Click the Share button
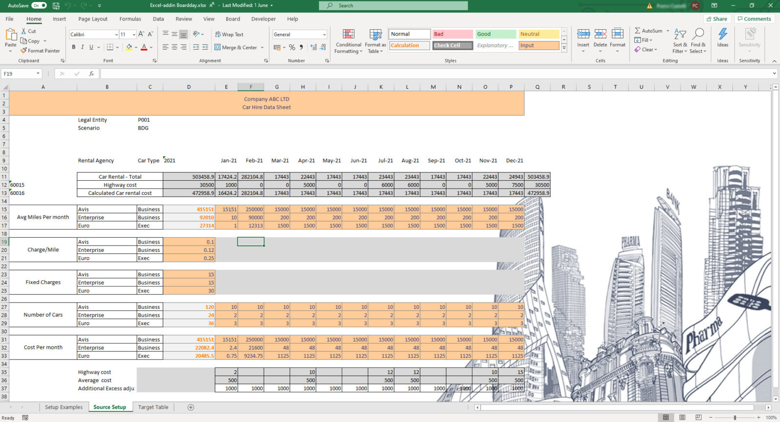 click(717, 19)
